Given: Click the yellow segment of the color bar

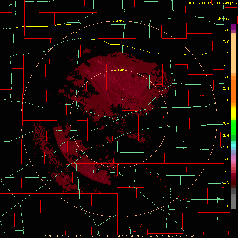Looking at the screenshot, I should click(234, 113).
